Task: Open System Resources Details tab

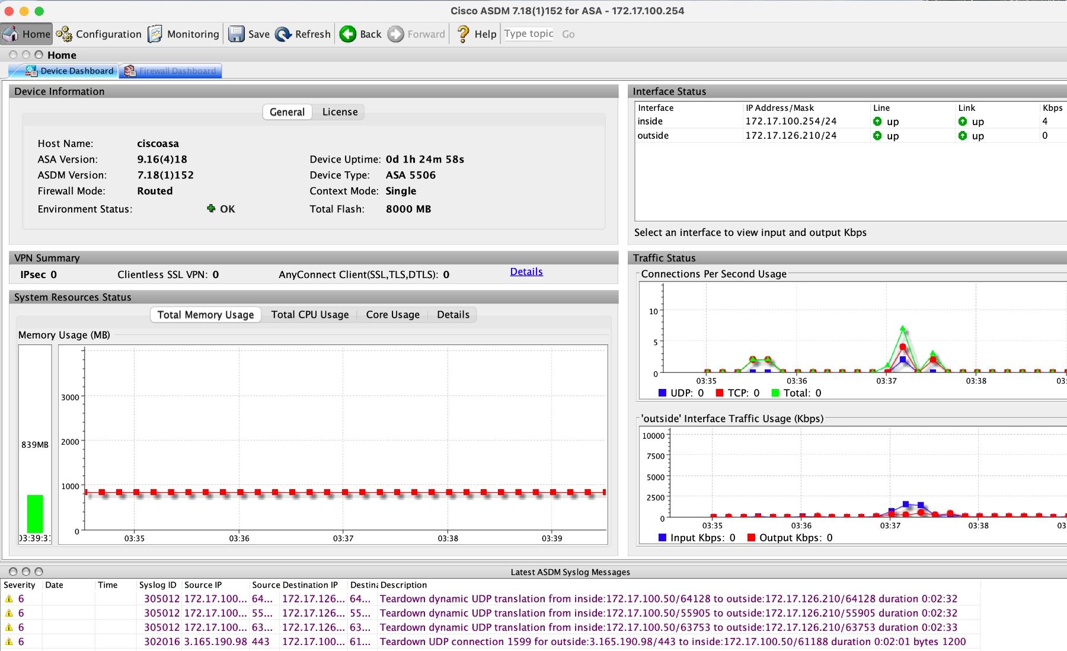Action: coord(453,315)
